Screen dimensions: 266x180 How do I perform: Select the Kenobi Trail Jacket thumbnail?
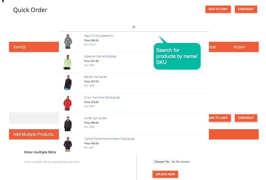coord(68,83)
